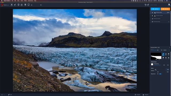This screenshot has width=171, height=96.
Task: Click the mask thumbnail on Precision Detail layer
Action: pyautogui.click(x=154, y=13)
